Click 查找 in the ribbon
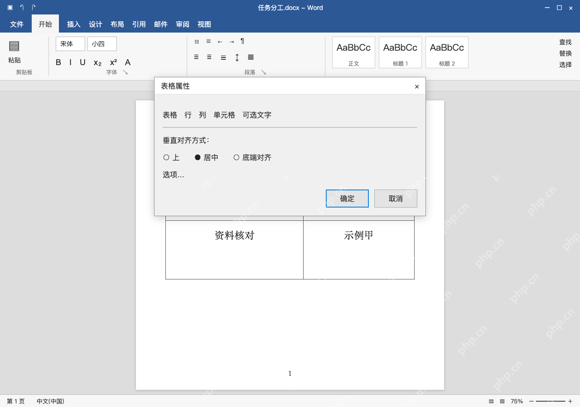580x407 pixels. click(565, 42)
